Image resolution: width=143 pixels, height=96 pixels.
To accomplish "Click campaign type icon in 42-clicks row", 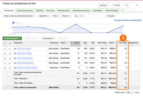I will tap(15, 58).
